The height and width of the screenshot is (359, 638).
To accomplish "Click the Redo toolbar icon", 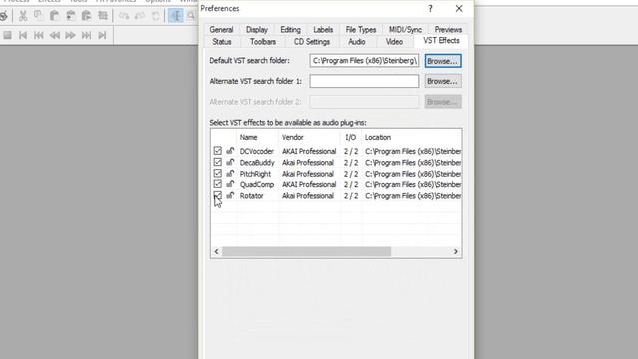I will coord(140,16).
